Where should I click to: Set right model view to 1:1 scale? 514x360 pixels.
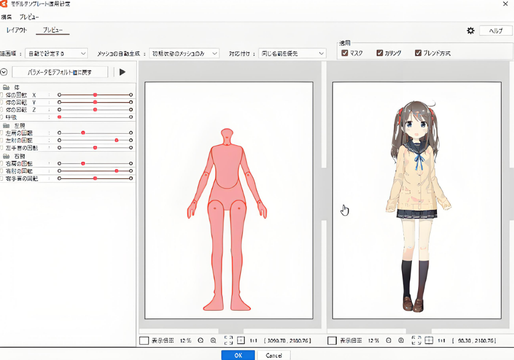pyautogui.click(x=441, y=341)
